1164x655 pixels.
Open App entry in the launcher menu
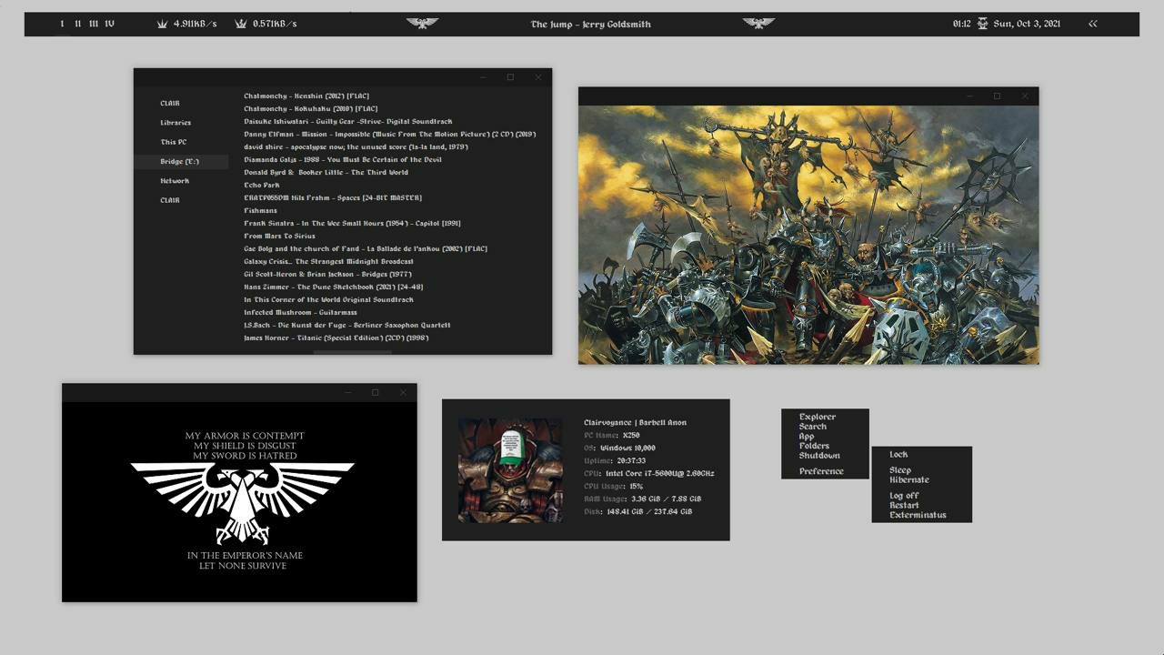[x=807, y=437]
